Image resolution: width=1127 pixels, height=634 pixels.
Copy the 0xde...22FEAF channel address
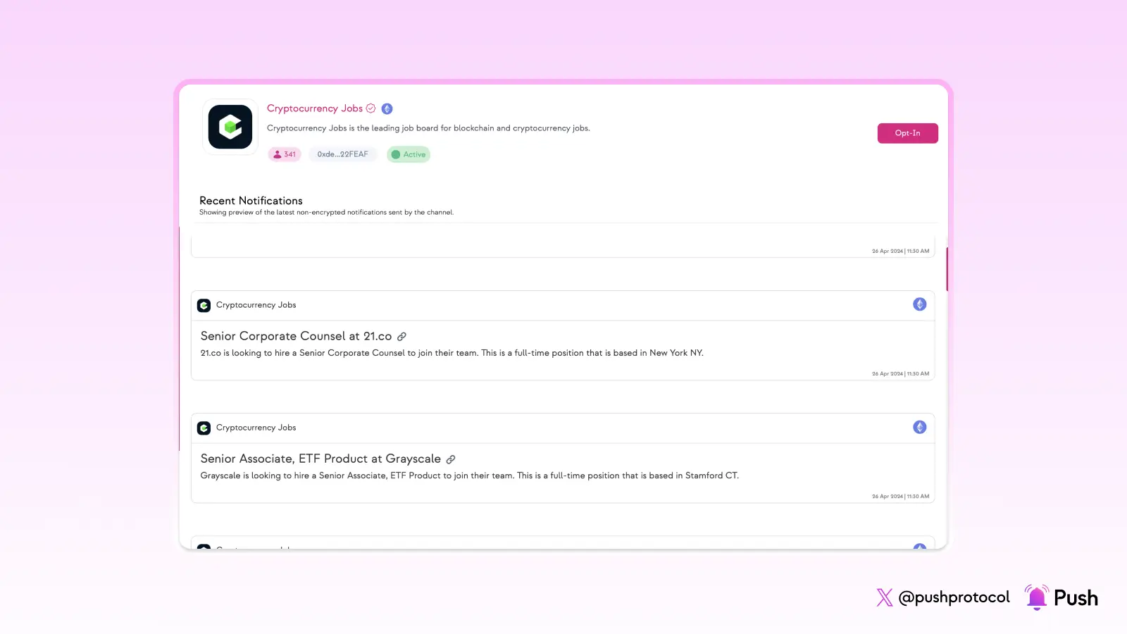[342, 154]
